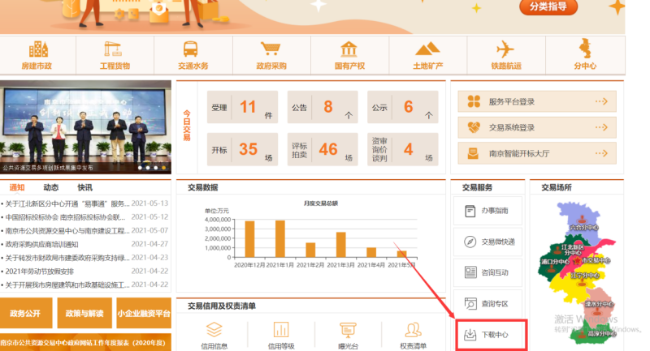The height and width of the screenshot is (351, 650).
Task: Click the 国有产权 bank icon
Action: [349, 49]
